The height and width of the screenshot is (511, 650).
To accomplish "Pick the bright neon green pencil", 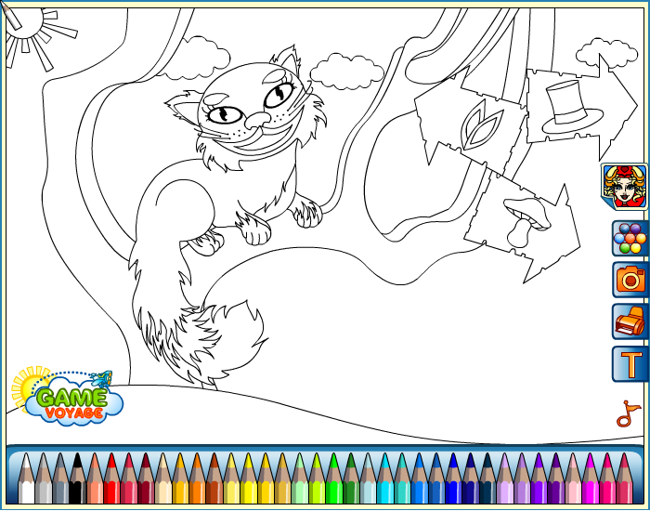I will click(x=333, y=478).
